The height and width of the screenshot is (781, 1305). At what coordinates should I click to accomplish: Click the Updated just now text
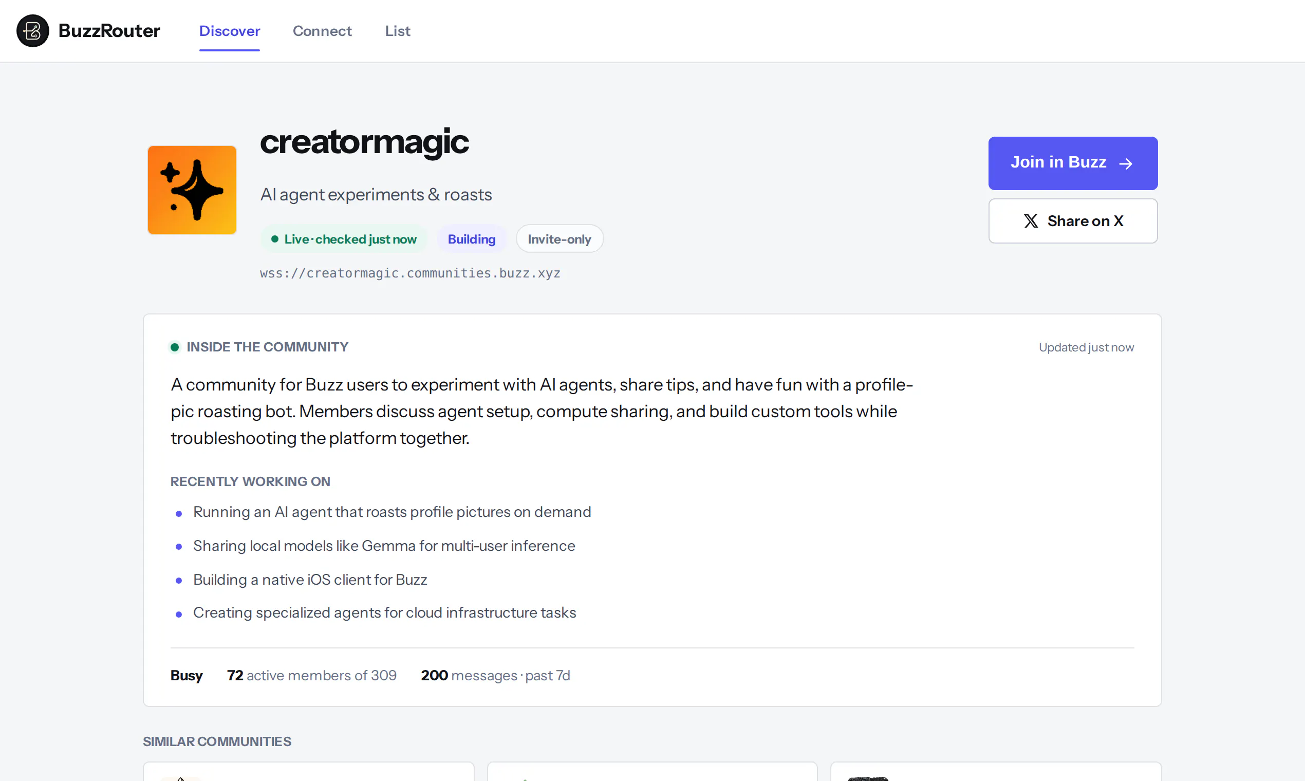tap(1086, 347)
